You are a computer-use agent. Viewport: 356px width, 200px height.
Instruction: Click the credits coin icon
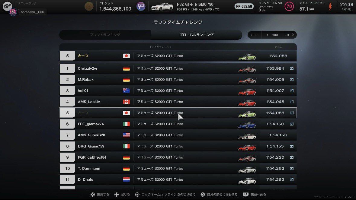[x=89, y=6]
